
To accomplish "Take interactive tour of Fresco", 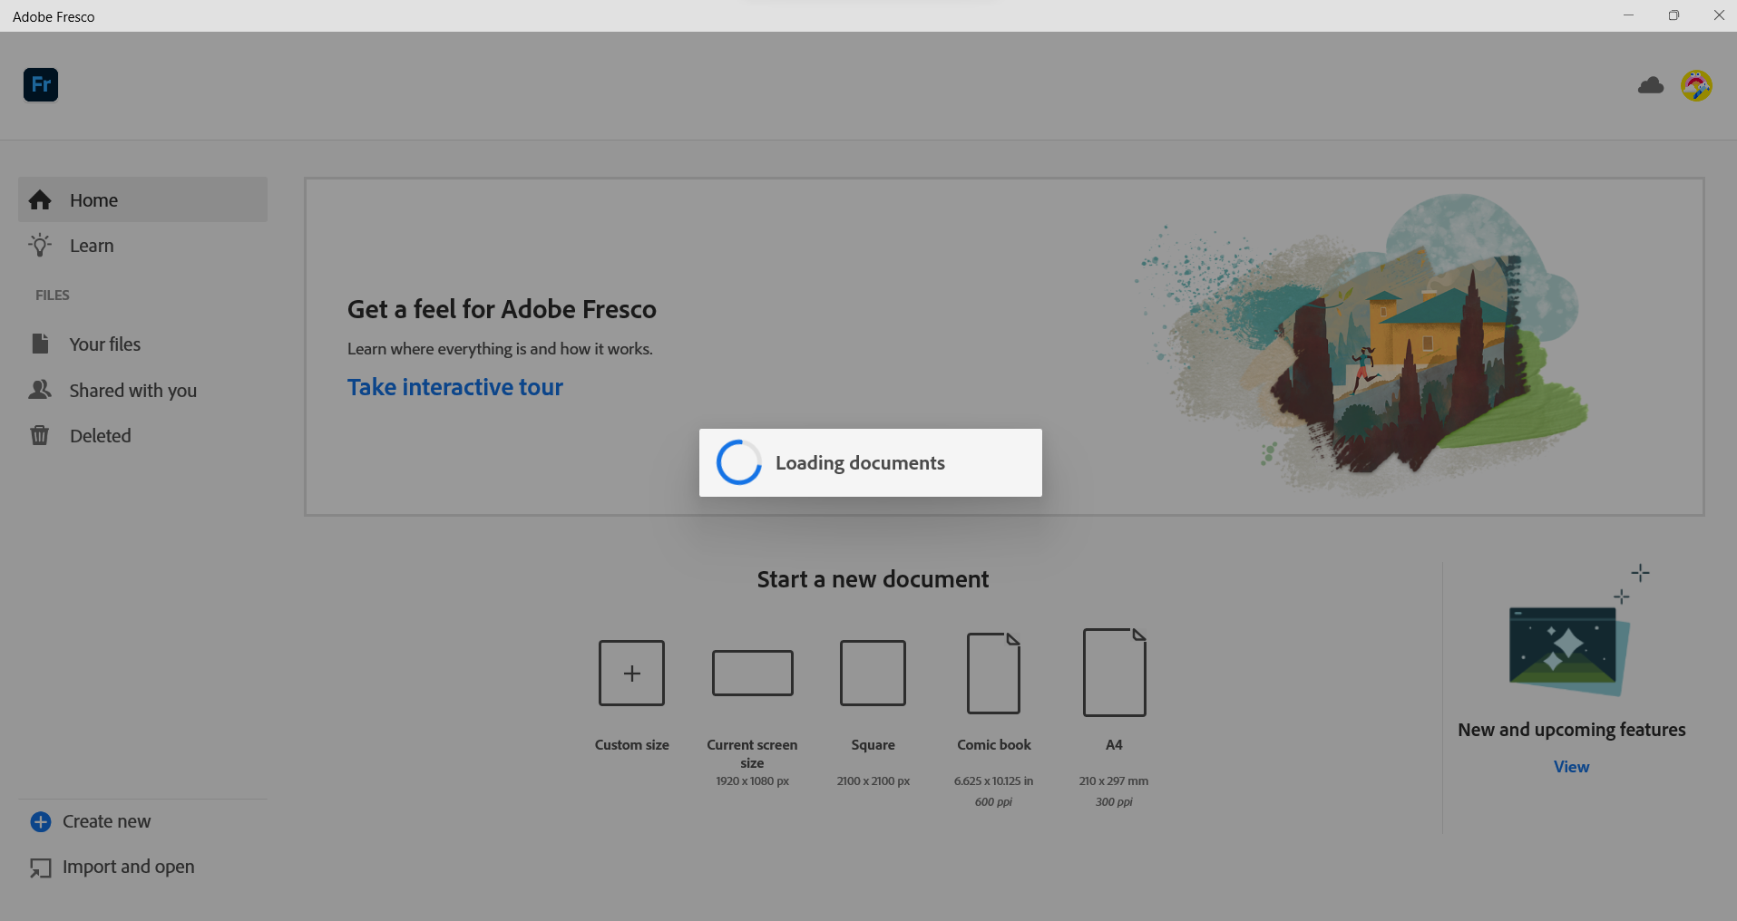I will click(x=454, y=386).
